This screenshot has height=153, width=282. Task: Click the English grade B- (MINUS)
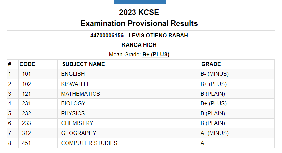pos(214,74)
